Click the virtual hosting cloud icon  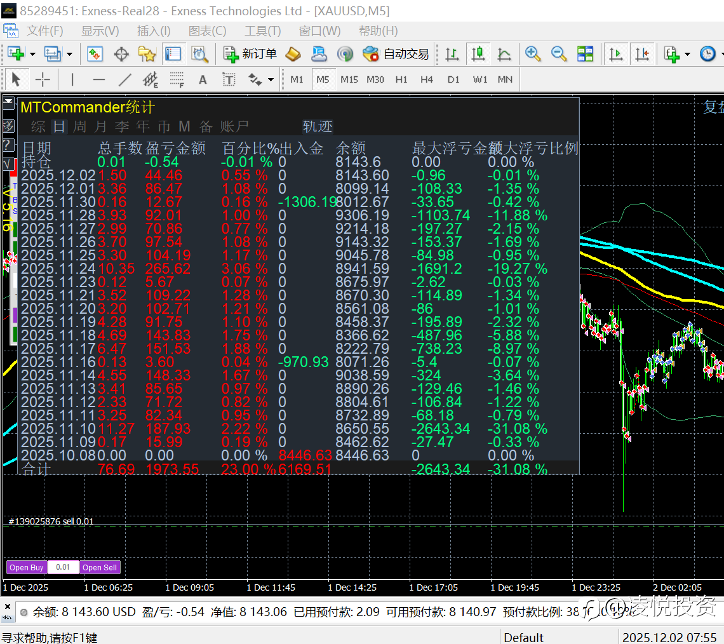click(x=319, y=54)
